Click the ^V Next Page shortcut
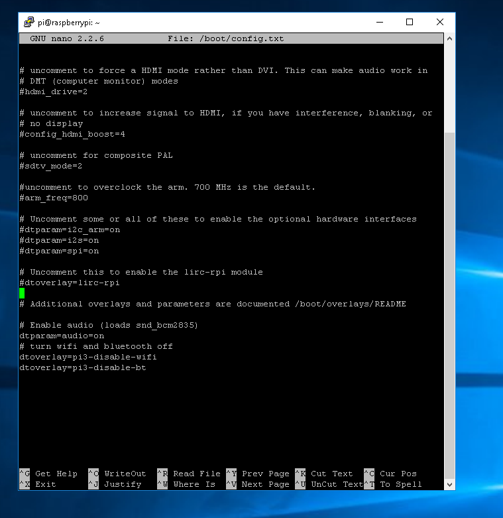The height and width of the screenshot is (518, 503). click(x=257, y=484)
